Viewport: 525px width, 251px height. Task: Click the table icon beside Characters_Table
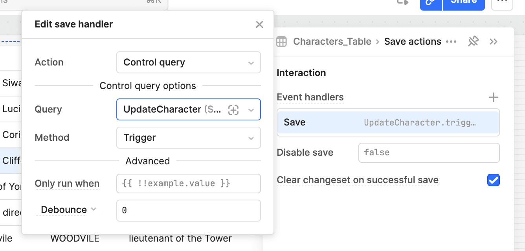[x=281, y=42]
